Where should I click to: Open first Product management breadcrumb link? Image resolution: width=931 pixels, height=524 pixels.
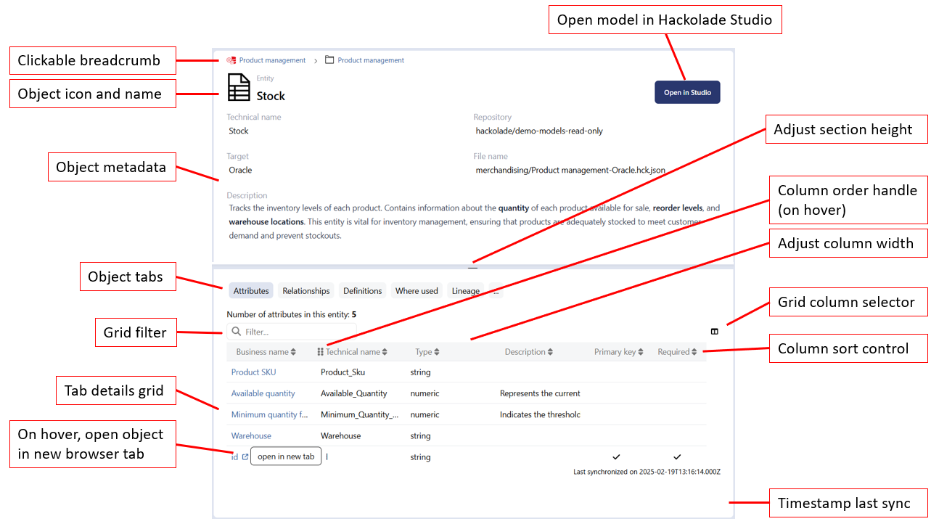273,60
